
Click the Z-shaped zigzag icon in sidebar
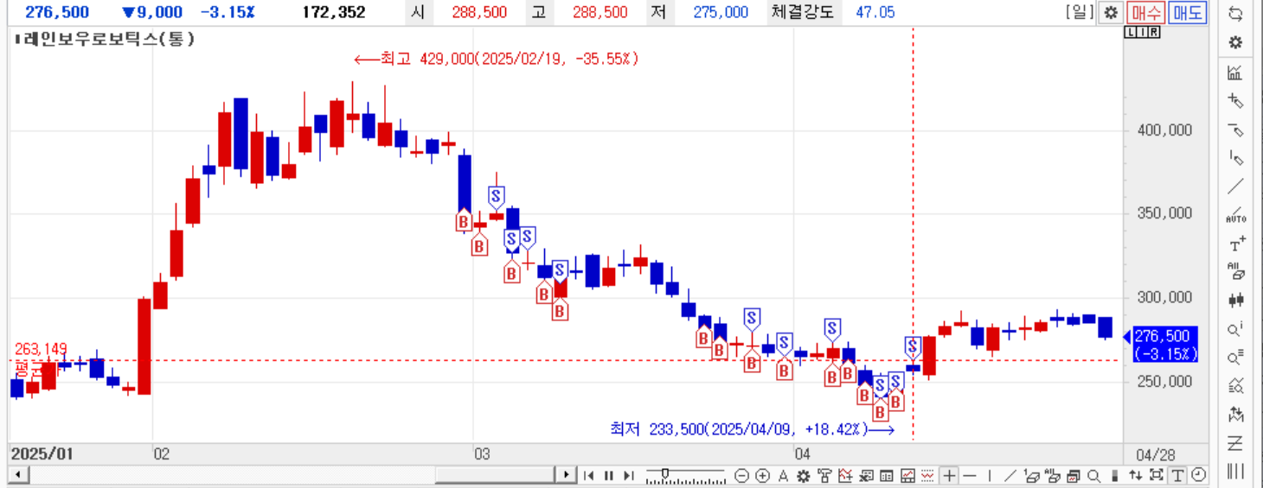click(1236, 443)
